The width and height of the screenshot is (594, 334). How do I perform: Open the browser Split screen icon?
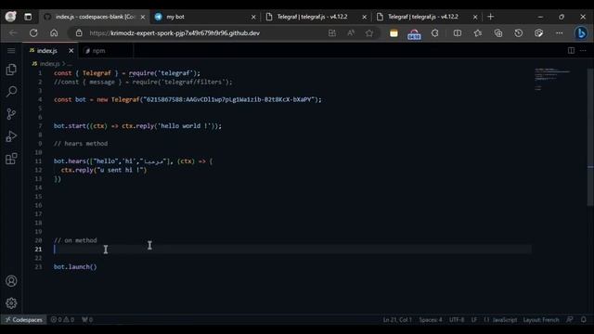[x=458, y=33]
